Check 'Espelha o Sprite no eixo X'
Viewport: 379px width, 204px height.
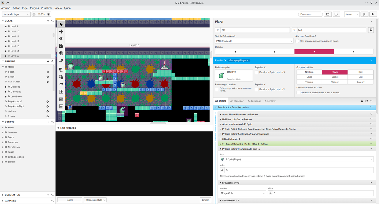click(x=257, y=72)
